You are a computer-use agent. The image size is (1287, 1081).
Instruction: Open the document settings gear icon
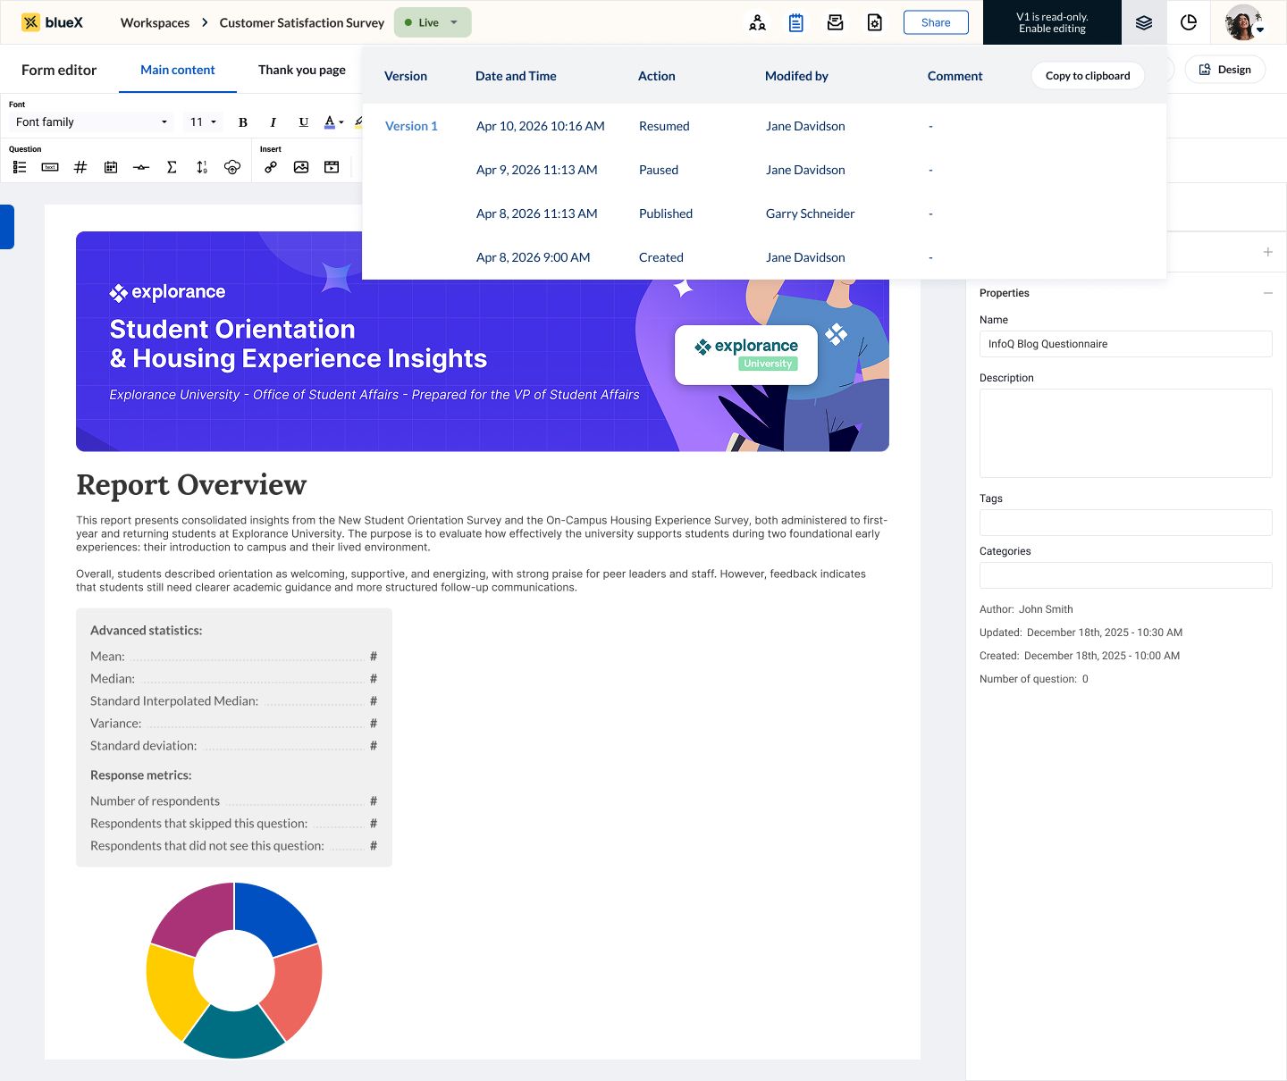tap(875, 22)
